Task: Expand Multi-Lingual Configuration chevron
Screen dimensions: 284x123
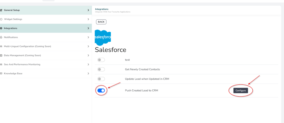Action: (88, 46)
